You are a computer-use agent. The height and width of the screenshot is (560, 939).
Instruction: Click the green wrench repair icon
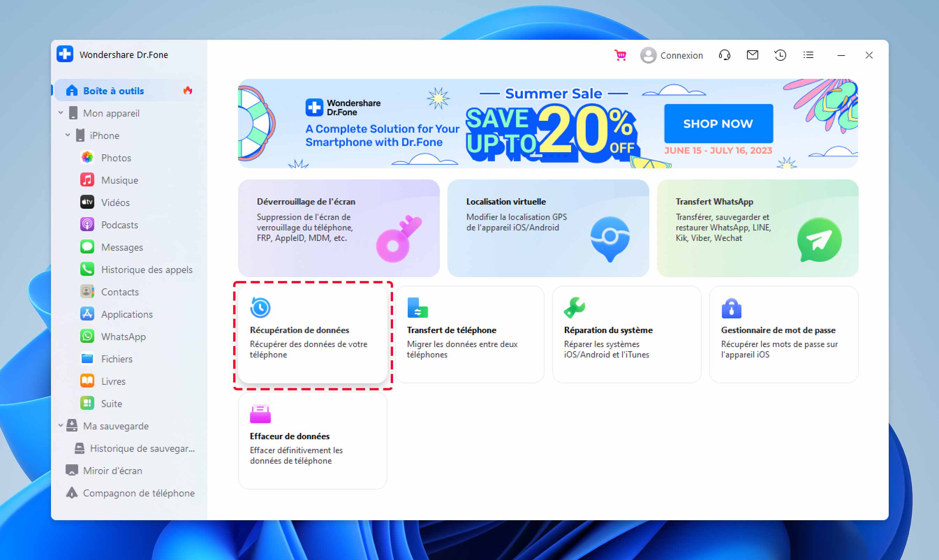(x=574, y=307)
